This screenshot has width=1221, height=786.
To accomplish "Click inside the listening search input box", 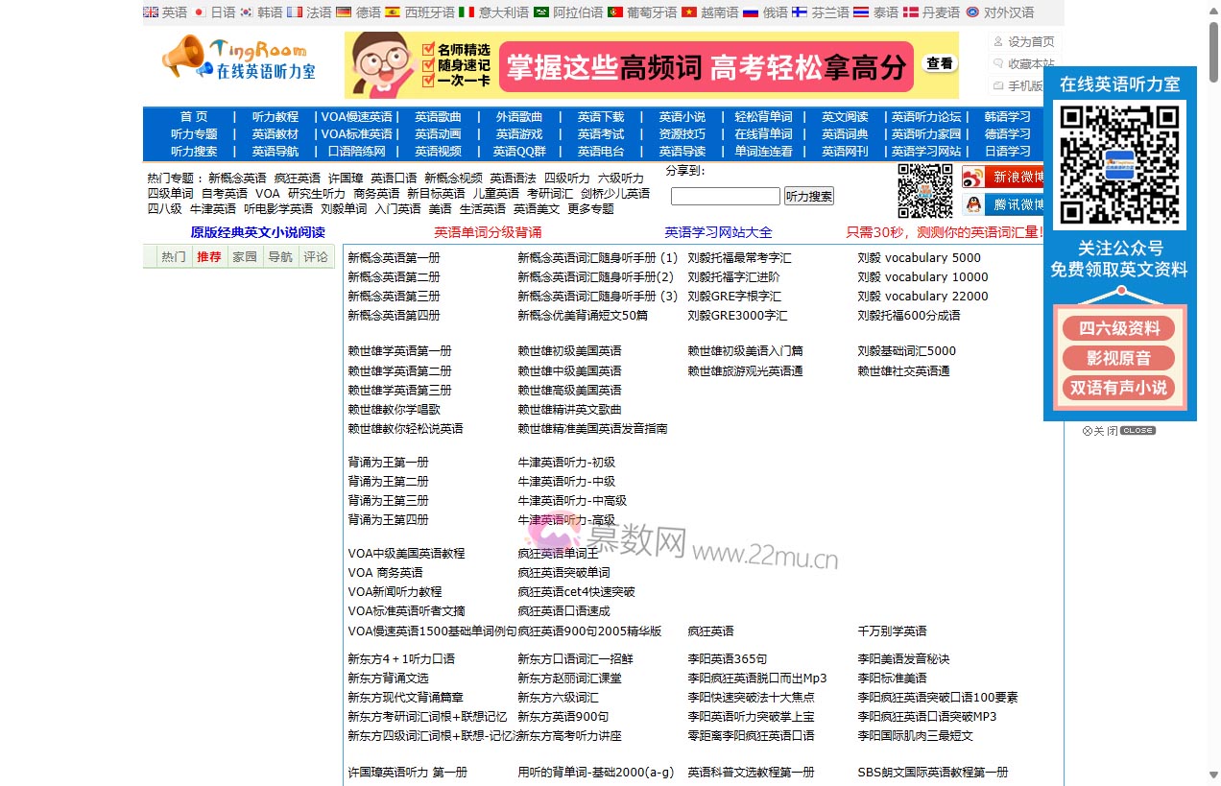I will [x=725, y=195].
